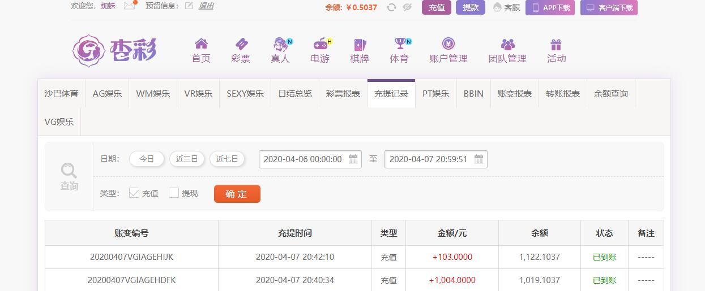Click the 账变编号 column header

[131, 233]
